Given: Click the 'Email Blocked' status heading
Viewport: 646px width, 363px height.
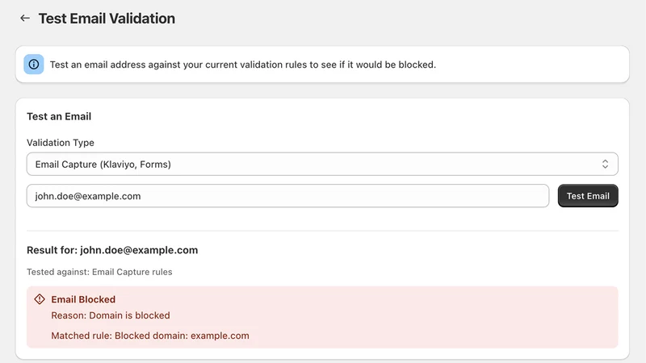Looking at the screenshot, I should point(83,299).
